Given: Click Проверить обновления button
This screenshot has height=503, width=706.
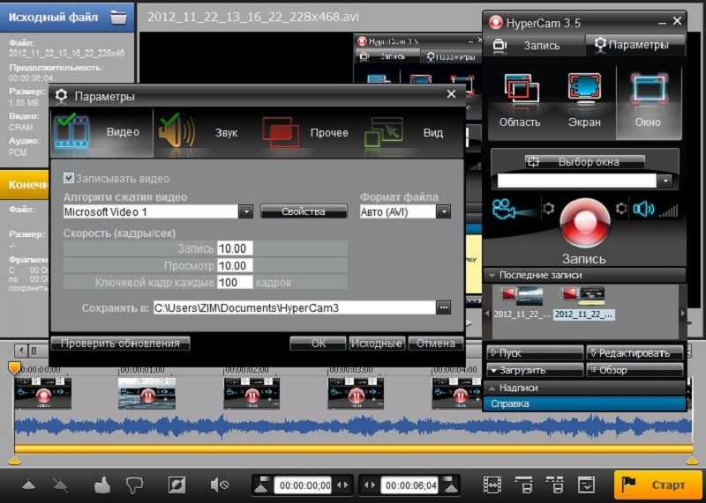Looking at the screenshot, I should point(120,344).
